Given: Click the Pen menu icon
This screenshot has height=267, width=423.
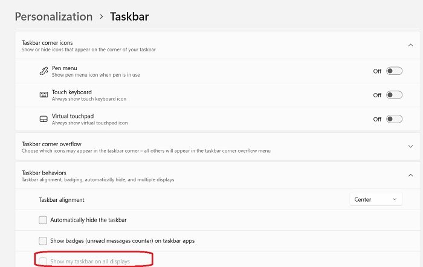Looking at the screenshot, I should 44,71.
